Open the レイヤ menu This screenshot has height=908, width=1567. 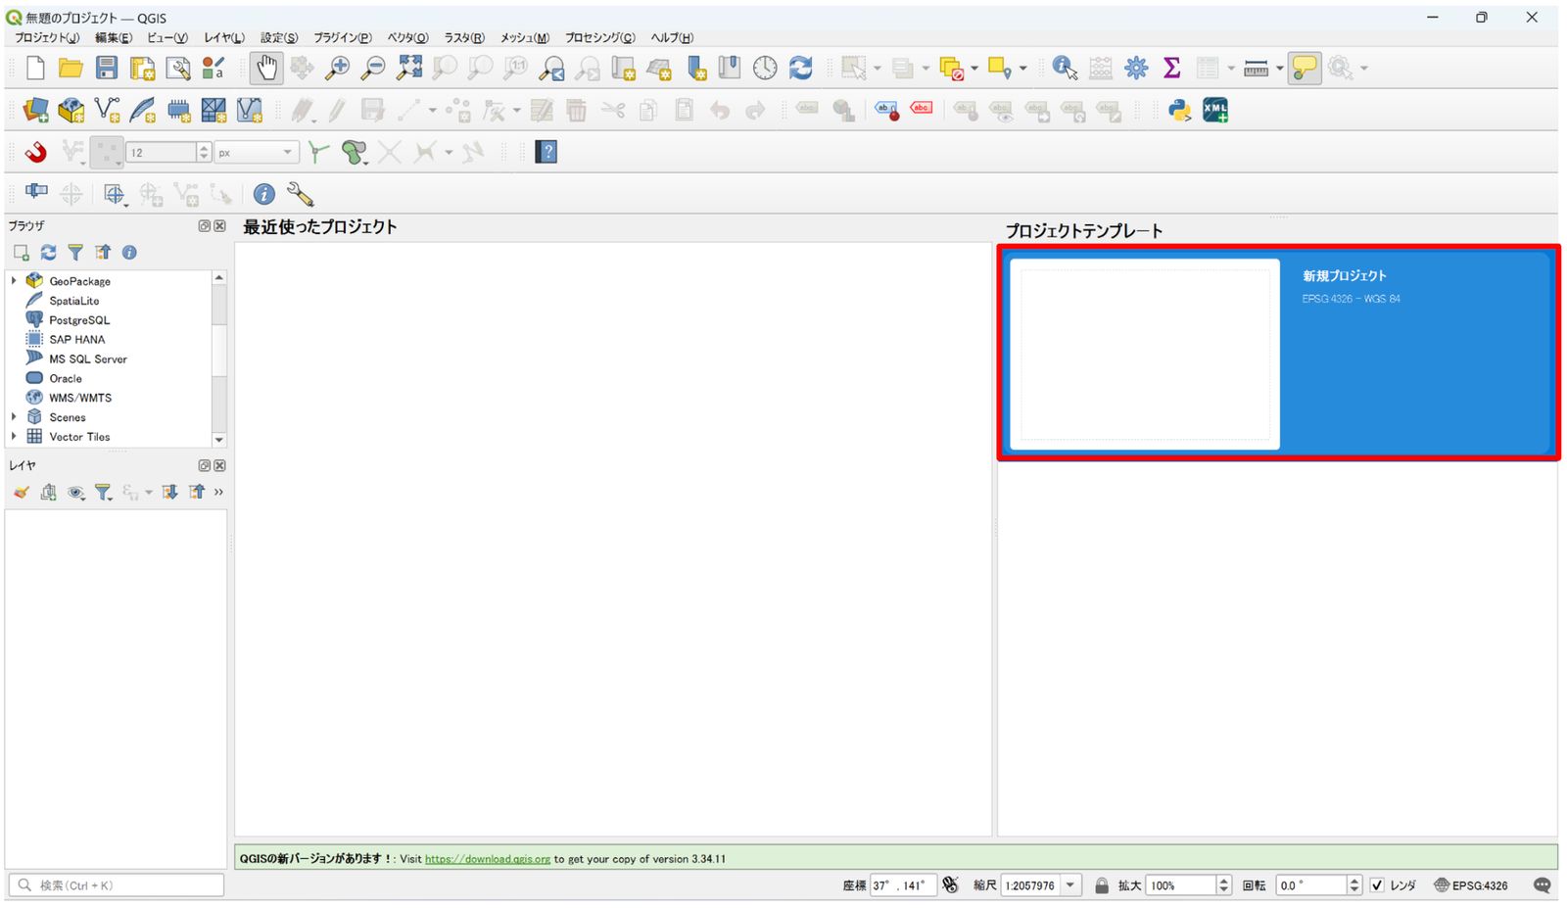click(224, 38)
